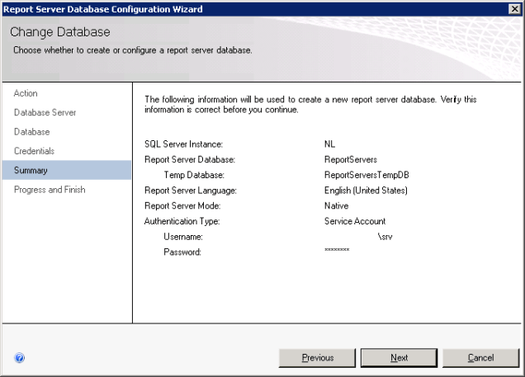Image resolution: width=525 pixels, height=377 pixels.
Task: Cancel the database configuration wizard
Action: (480, 358)
